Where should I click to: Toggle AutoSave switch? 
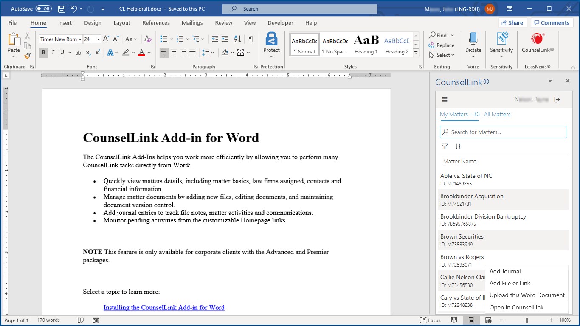pos(44,9)
